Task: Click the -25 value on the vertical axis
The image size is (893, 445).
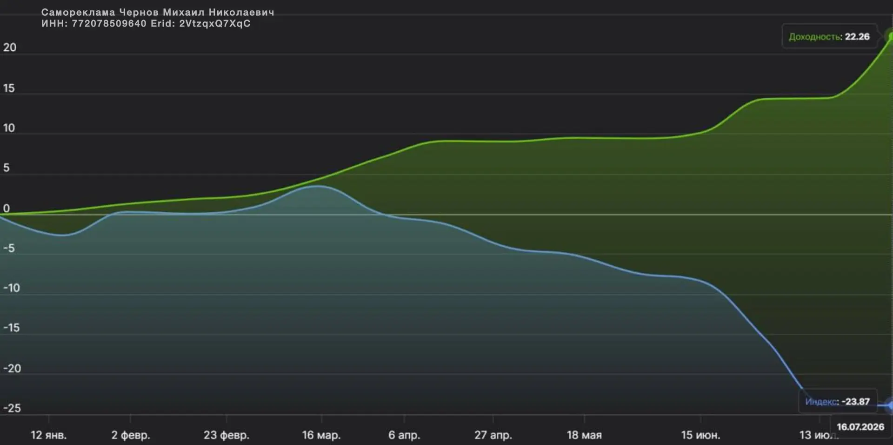Action: [x=12, y=408]
